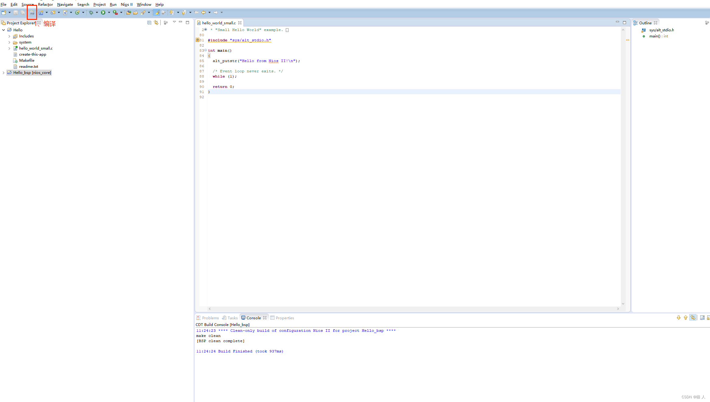Click the green Run button
Image resolution: width=710 pixels, height=402 pixels.
pos(103,12)
